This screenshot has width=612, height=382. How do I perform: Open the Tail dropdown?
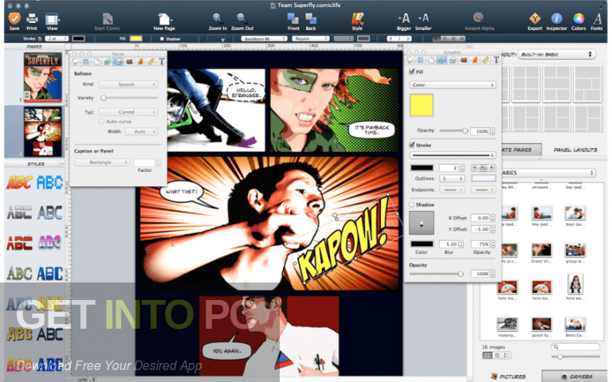pos(128,112)
